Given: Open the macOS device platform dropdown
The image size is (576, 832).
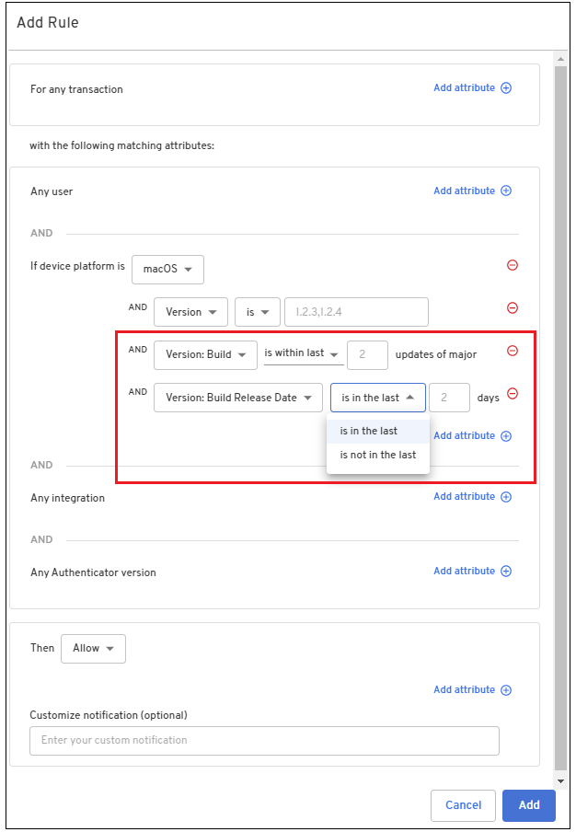Looking at the screenshot, I should [x=167, y=270].
